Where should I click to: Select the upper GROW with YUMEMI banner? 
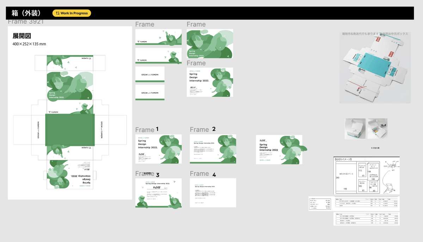point(150,75)
